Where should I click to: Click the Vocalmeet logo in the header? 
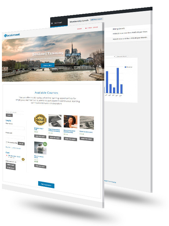[12, 35]
